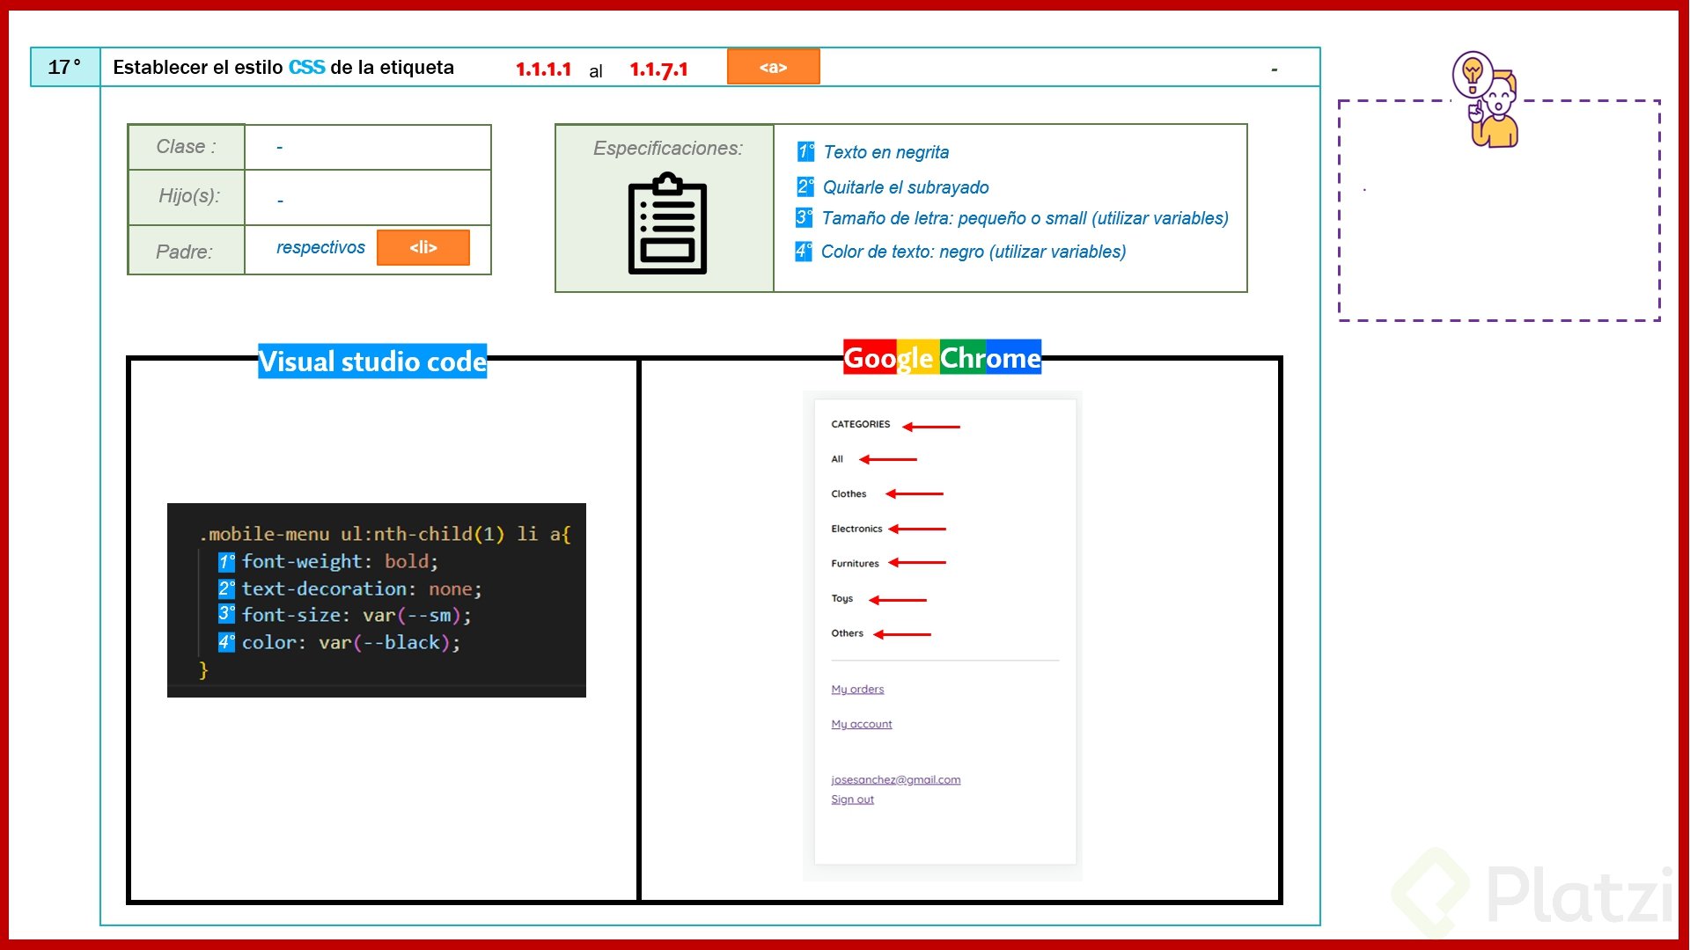Click the orange <a> tag badge
The width and height of the screenshot is (1690, 950).
[x=772, y=66]
